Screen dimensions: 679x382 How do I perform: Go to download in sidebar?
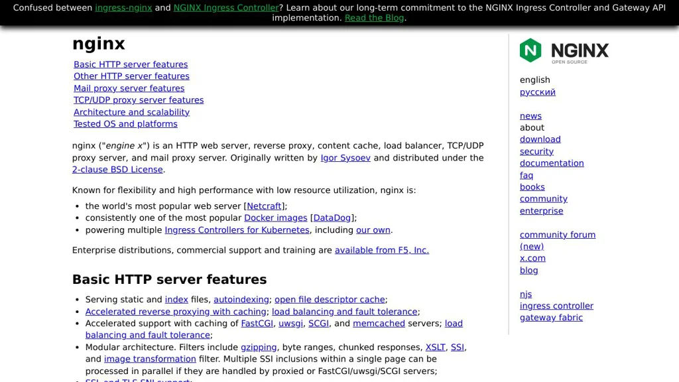tap(540, 139)
